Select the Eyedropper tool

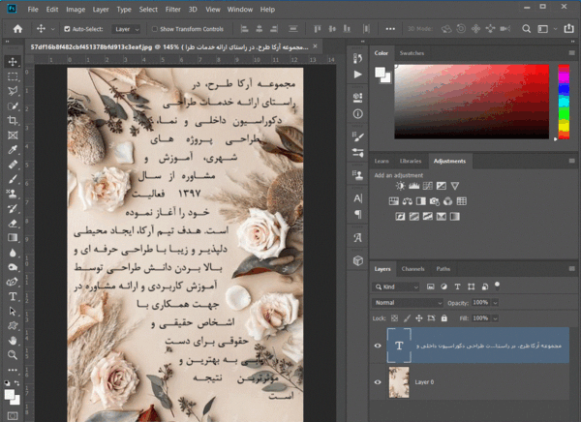pyautogui.click(x=13, y=150)
